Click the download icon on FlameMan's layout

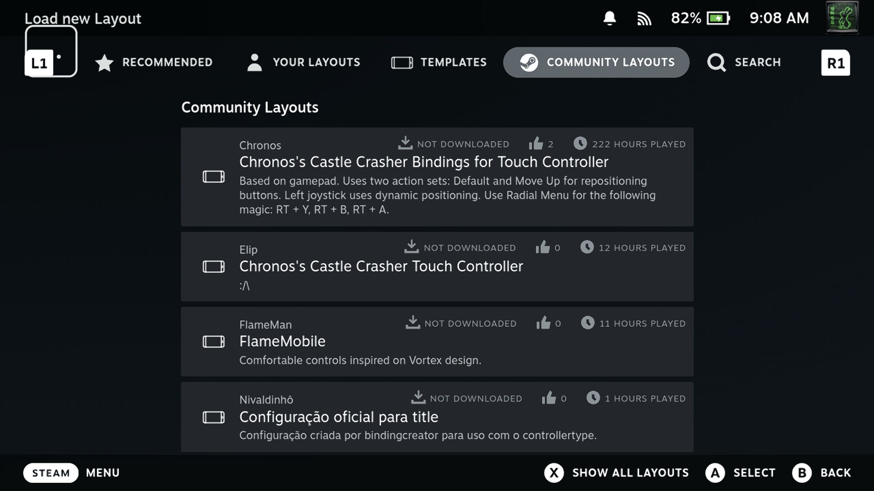click(x=412, y=322)
